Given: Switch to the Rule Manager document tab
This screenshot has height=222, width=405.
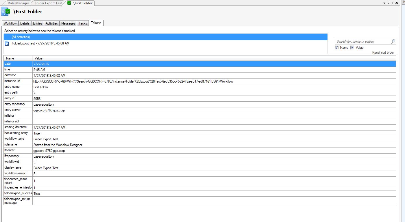Looking at the screenshot, I should click(18, 3).
